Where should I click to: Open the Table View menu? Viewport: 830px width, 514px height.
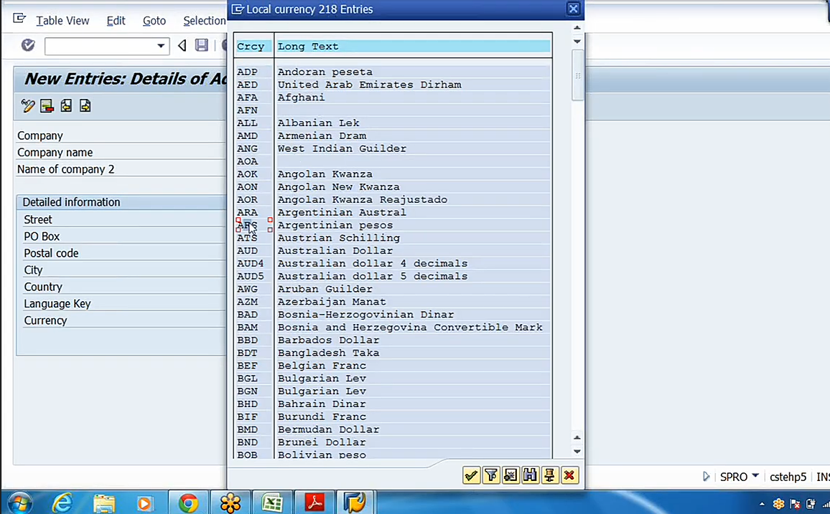tap(62, 21)
